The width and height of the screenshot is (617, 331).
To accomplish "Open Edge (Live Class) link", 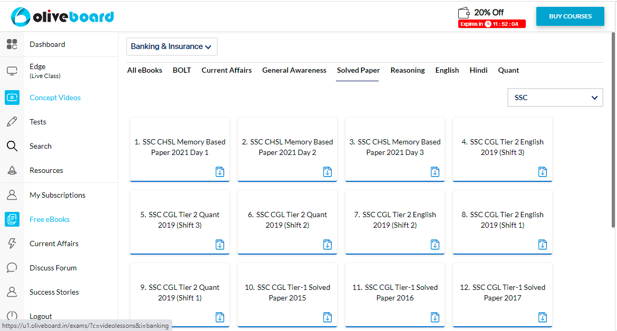I will [45, 71].
